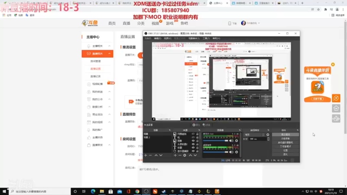
Task: Toggle the lock on the 标题 source
Action: (x=197, y=148)
